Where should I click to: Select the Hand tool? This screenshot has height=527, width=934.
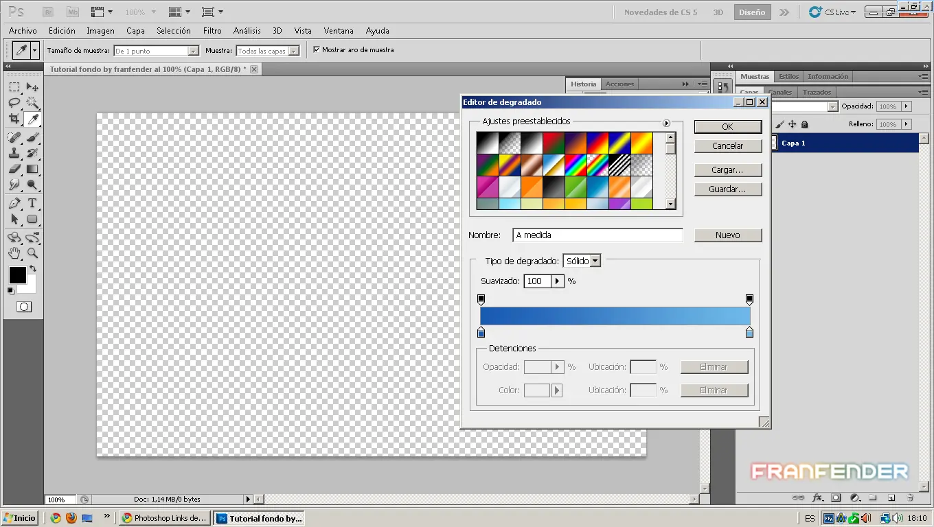[x=14, y=253]
